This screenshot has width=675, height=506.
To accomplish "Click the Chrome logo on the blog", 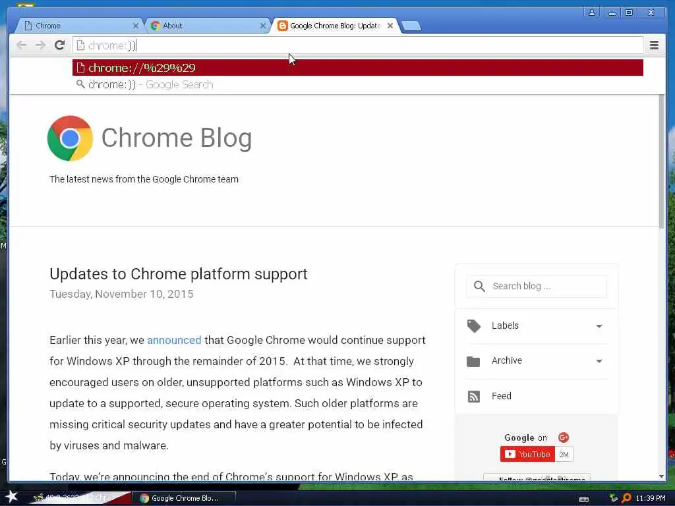I will pyautogui.click(x=70, y=138).
